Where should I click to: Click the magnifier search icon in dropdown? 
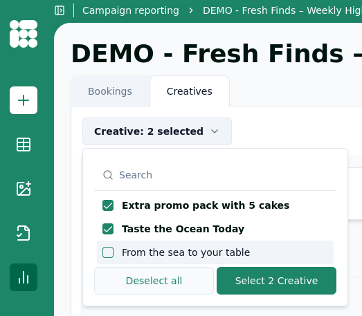tap(108, 175)
